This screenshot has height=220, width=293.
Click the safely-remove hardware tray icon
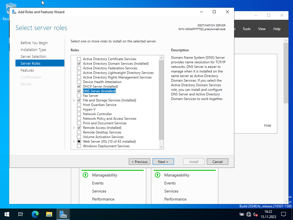point(241,214)
